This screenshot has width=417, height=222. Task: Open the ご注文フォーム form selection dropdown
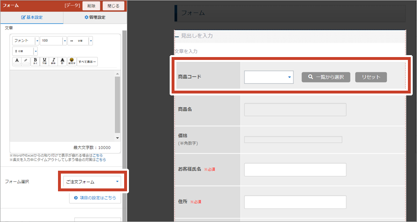tap(93, 182)
